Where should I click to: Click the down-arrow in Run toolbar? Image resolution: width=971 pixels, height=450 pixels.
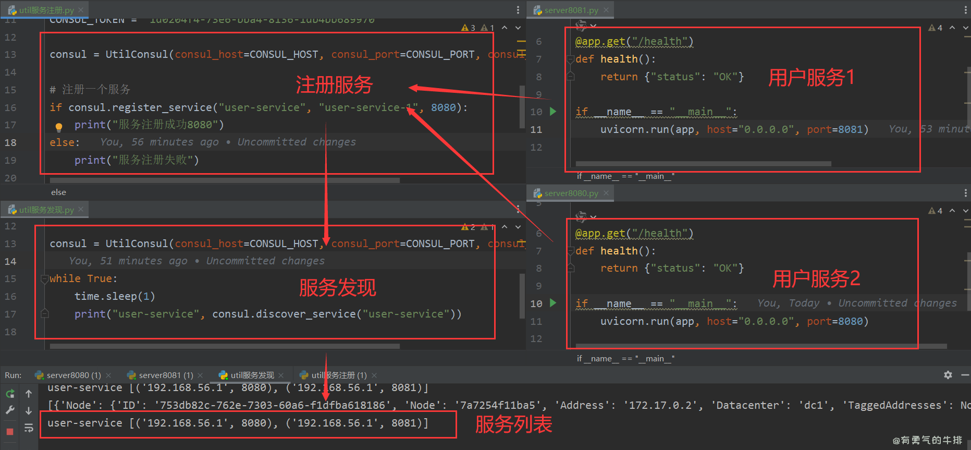click(29, 410)
